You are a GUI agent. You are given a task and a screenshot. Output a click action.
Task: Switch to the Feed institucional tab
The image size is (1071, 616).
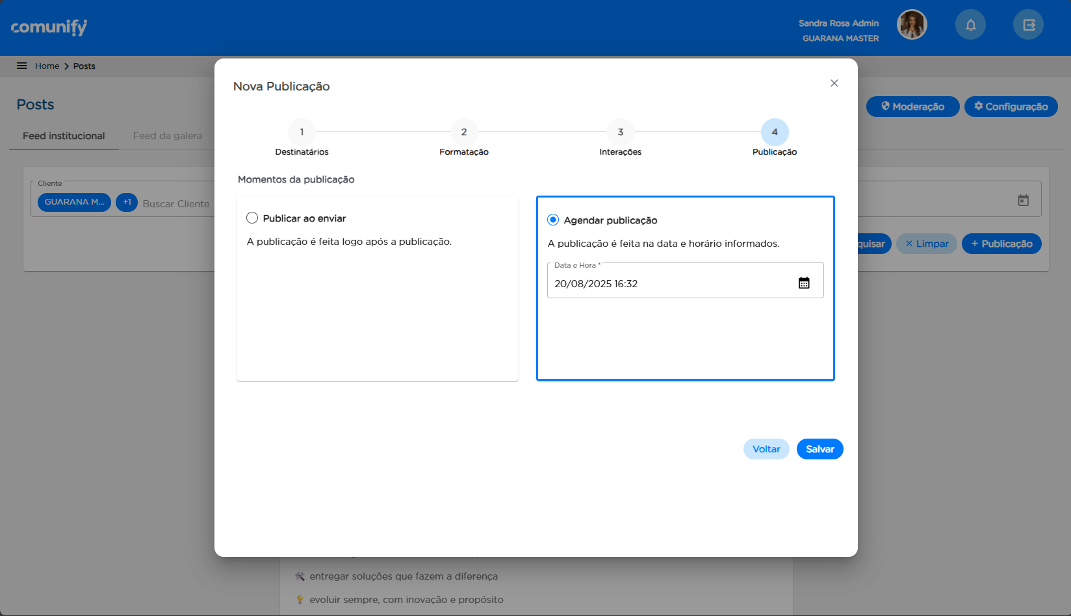point(64,136)
